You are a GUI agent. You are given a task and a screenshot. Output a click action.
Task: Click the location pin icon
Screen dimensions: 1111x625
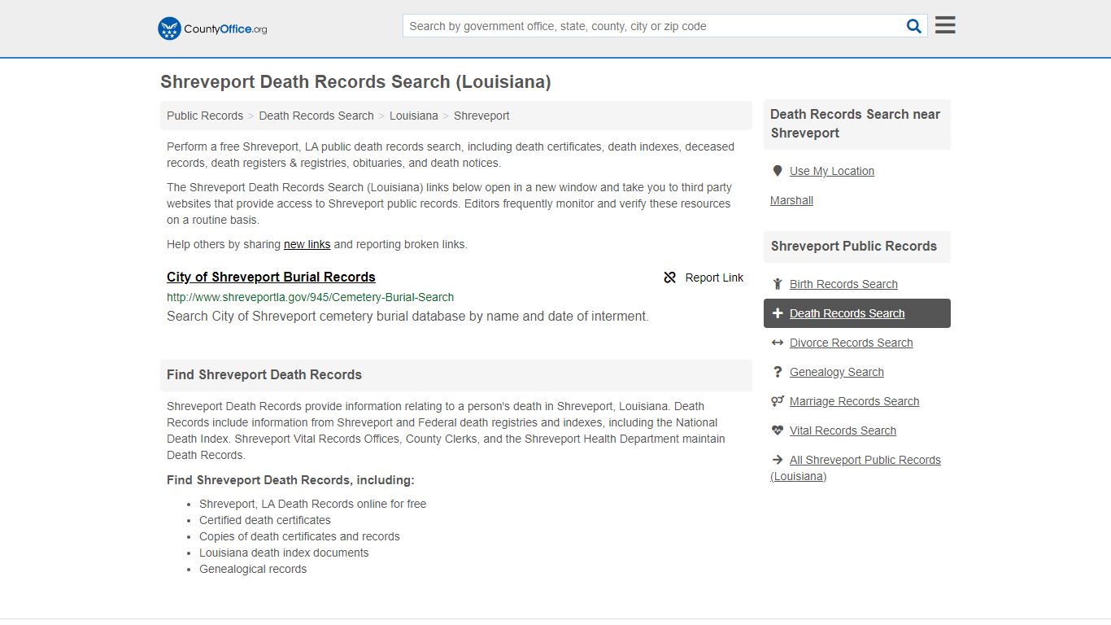[x=778, y=171]
